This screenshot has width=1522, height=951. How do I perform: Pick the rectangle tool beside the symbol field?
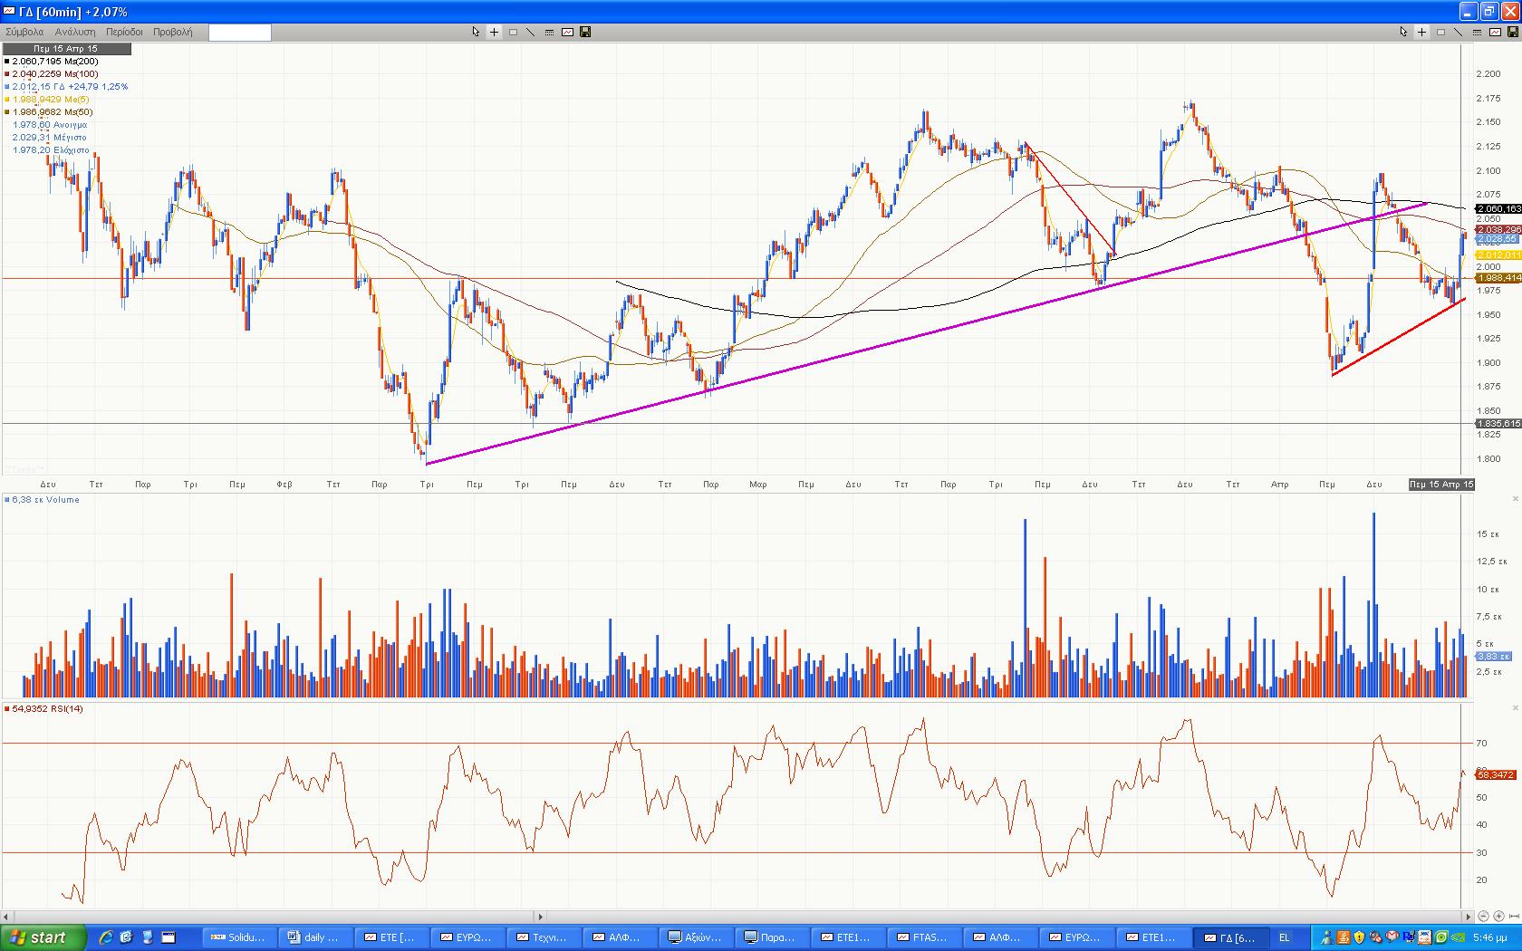click(x=513, y=32)
